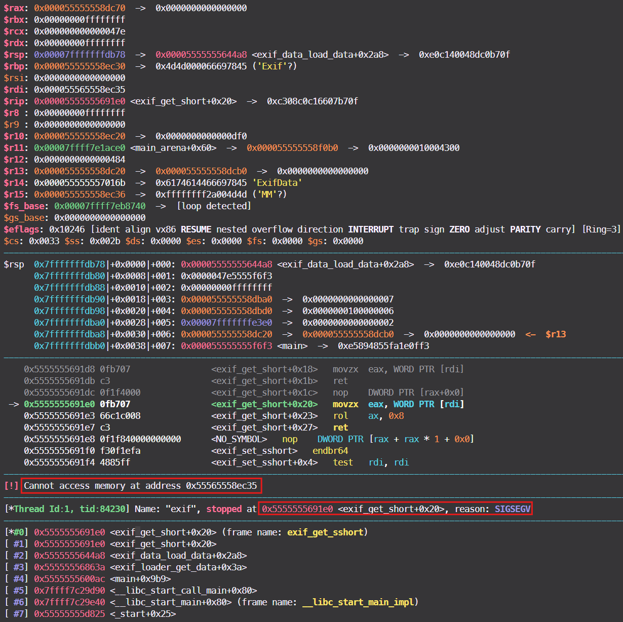This screenshot has height=622, width=623.
Task: Click the endbr64 instruction at exif_set_sshort
Action: [330, 450]
